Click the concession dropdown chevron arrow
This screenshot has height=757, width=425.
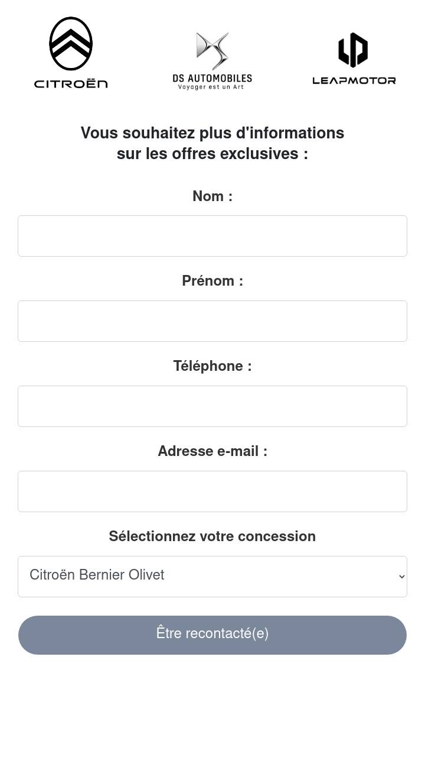(x=402, y=577)
